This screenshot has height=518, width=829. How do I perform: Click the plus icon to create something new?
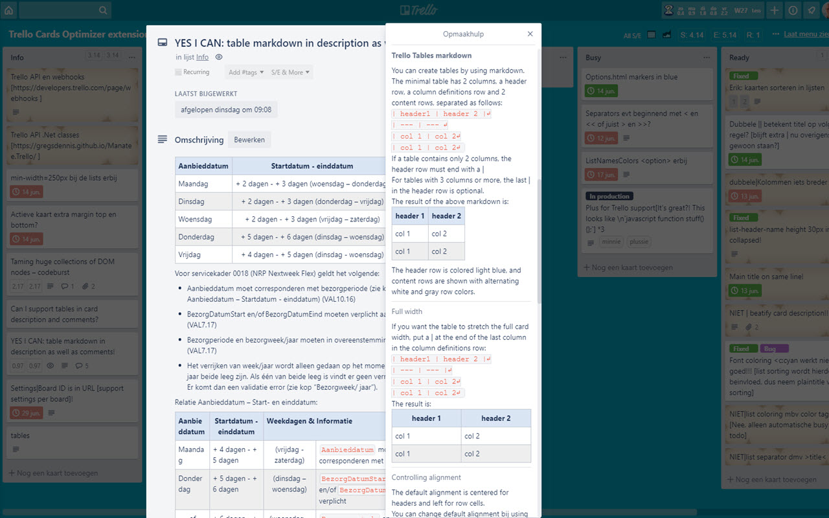(x=775, y=10)
